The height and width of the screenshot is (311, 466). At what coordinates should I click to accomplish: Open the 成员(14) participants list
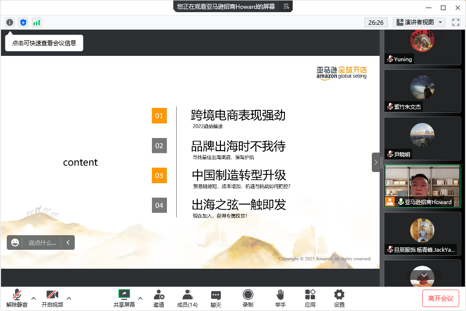point(187,298)
